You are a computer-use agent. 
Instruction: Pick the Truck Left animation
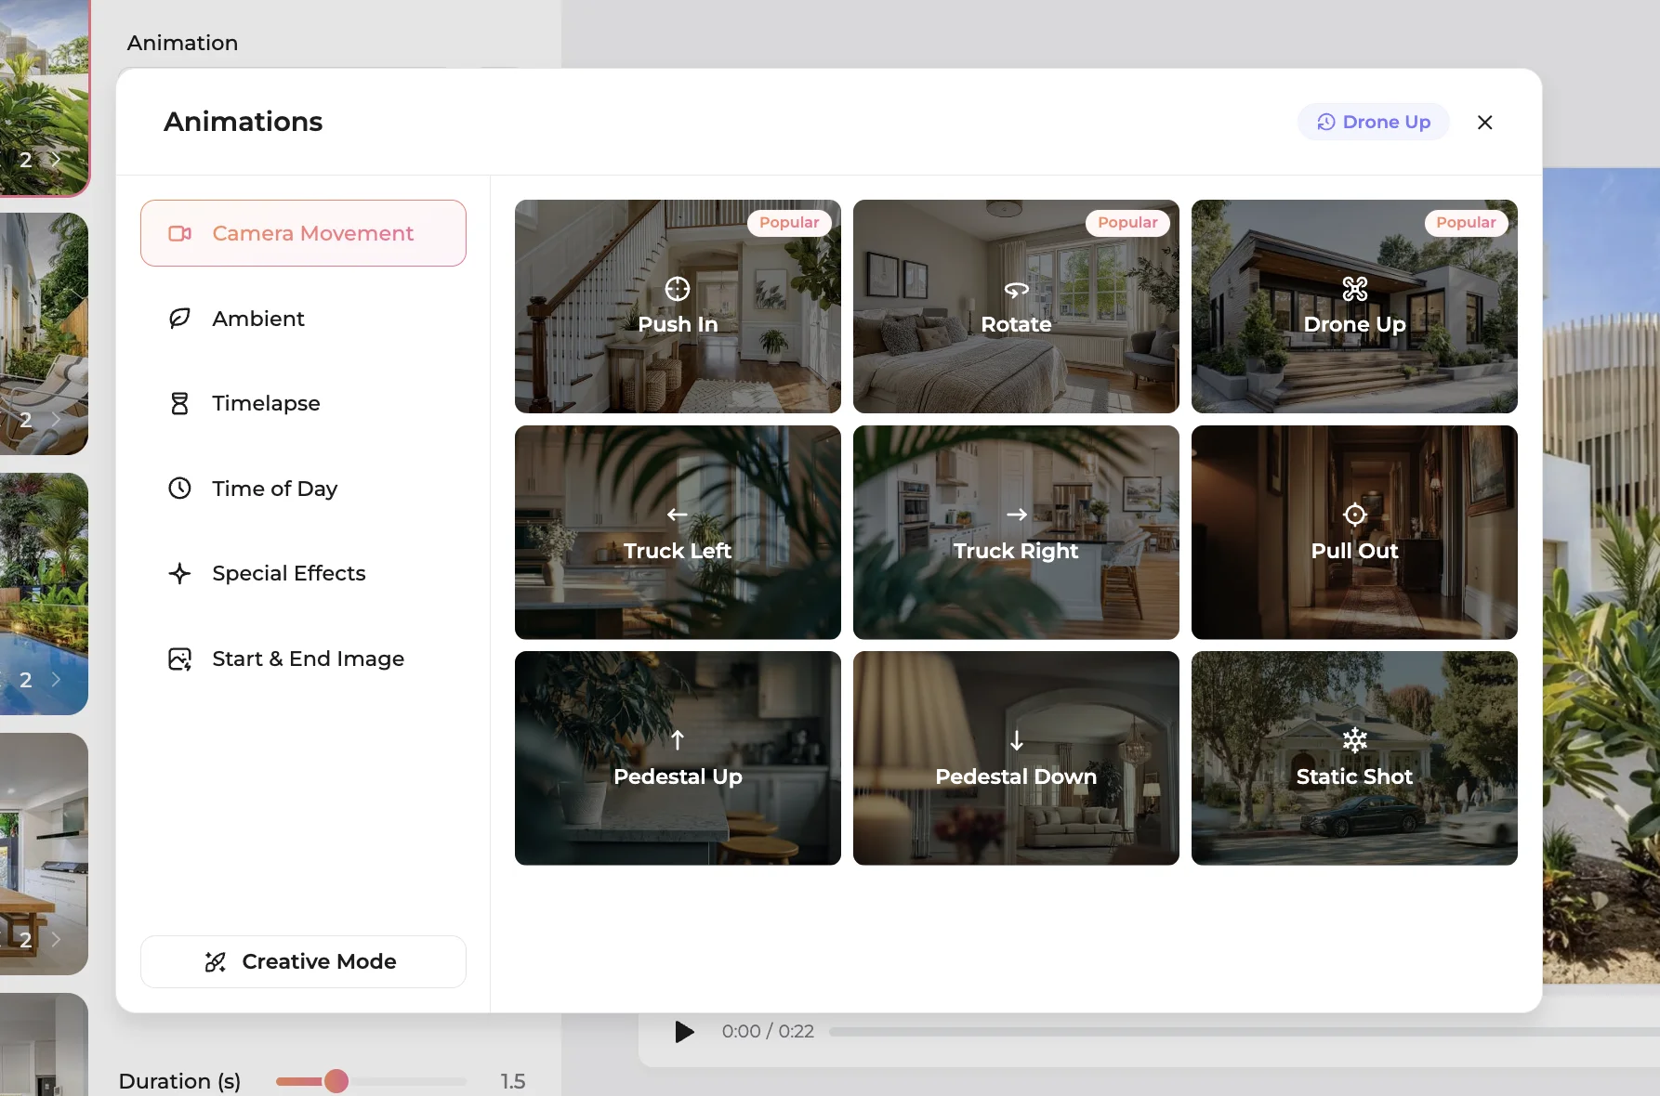[678, 532]
